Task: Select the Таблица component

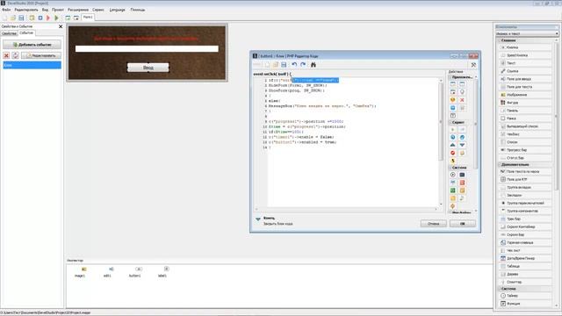Action: tap(525, 266)
